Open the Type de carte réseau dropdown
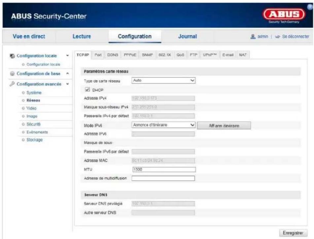Image resolution: width=314 pixels, height=239 pixels. (x=163, y=80)
